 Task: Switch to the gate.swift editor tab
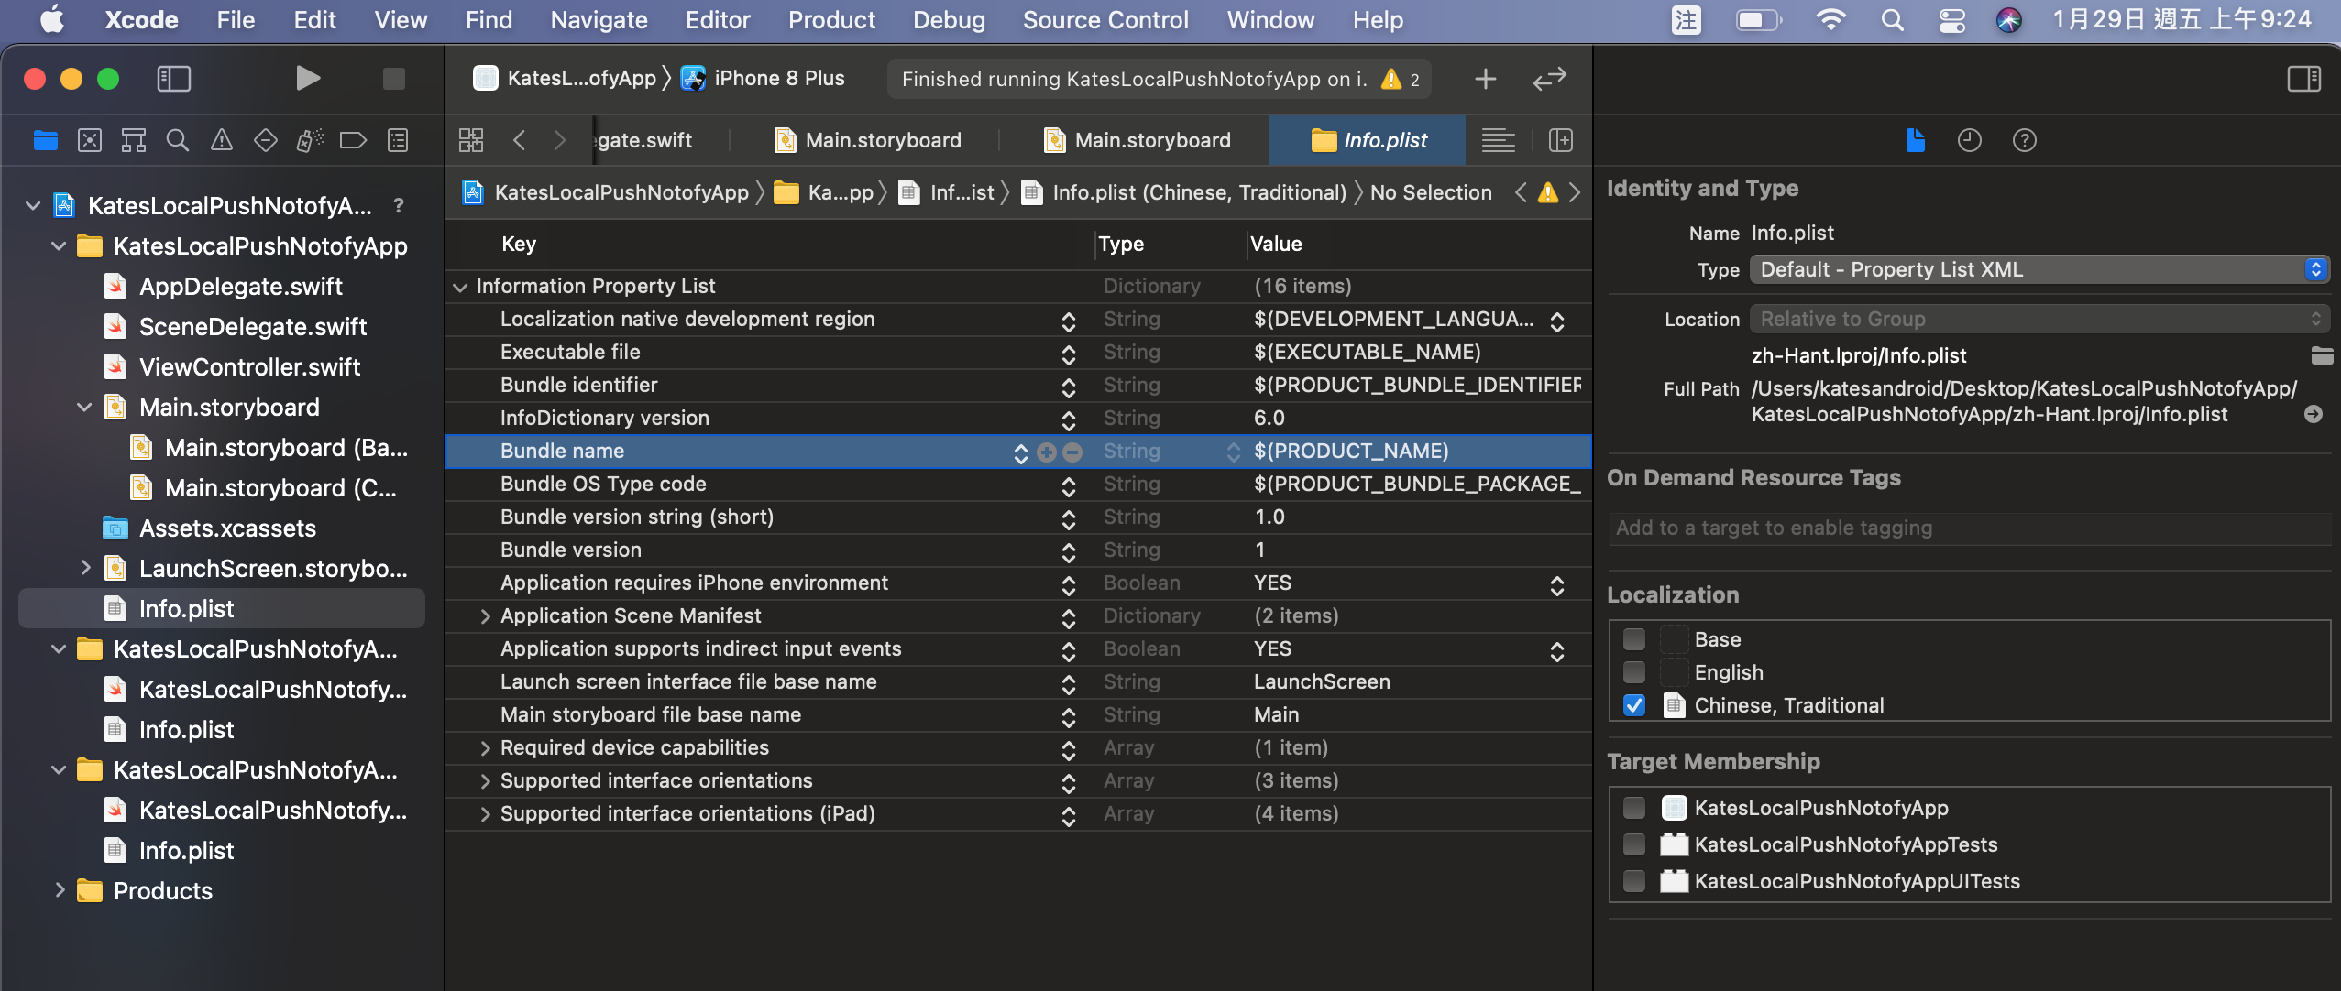[645, 140]
